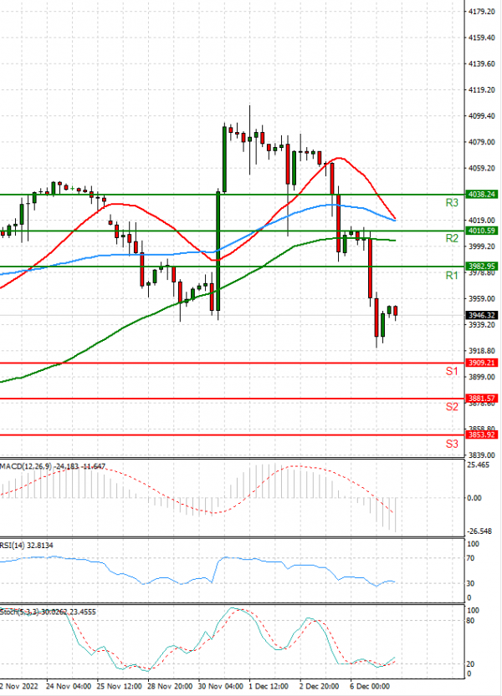Click the RSI 70 level value
This screenshot has width=502, height=696.
[470, 558]
